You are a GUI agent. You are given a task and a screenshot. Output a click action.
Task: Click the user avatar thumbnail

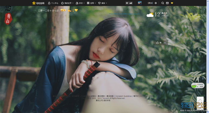click(140, 3)
